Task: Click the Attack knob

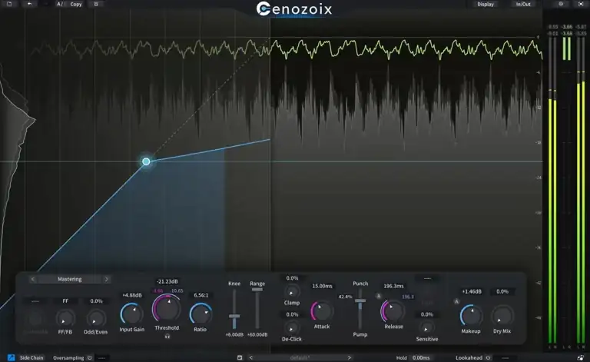Action: 322,311
